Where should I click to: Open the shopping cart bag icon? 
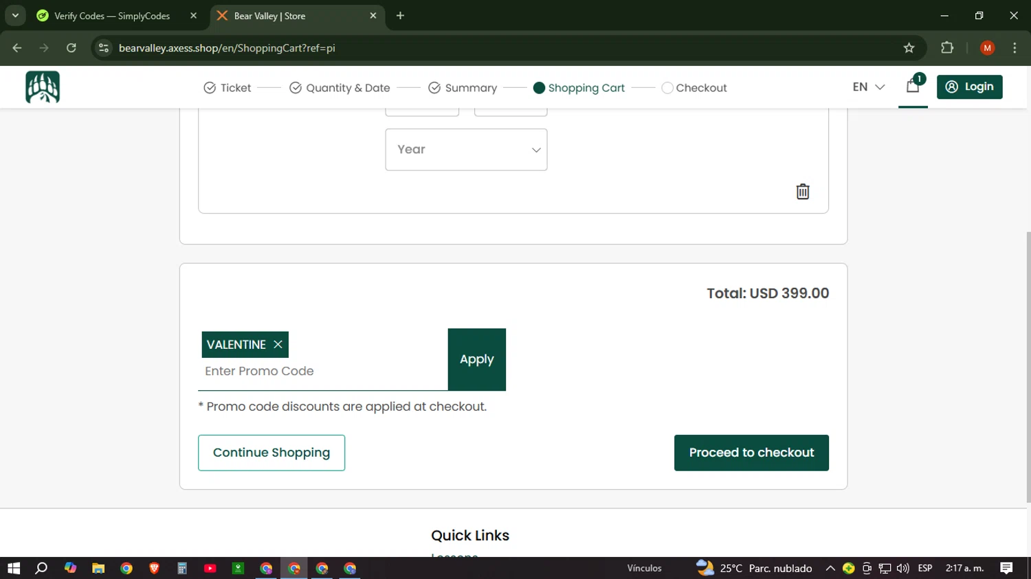[913, 87]
